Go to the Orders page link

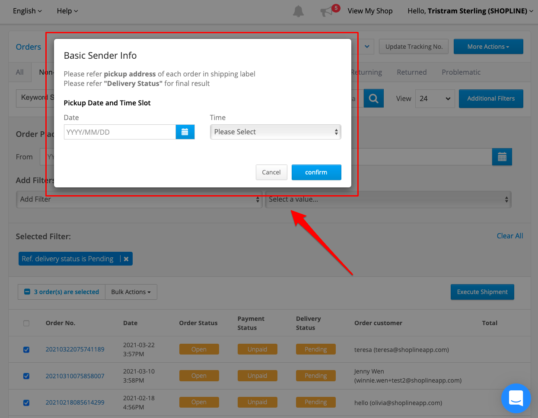[x=29, y=47]
